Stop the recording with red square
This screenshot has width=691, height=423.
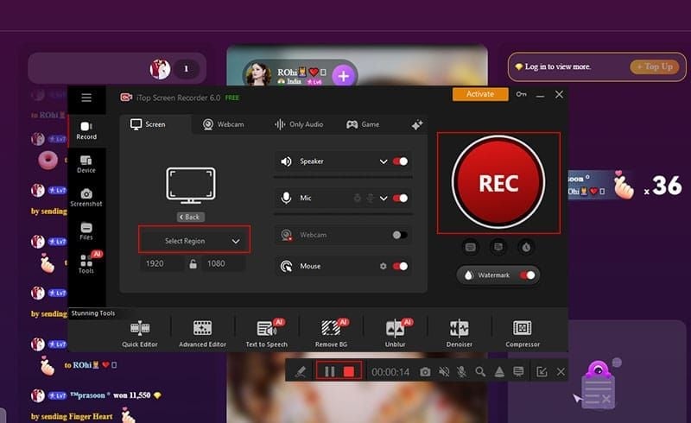click(349, 372)
